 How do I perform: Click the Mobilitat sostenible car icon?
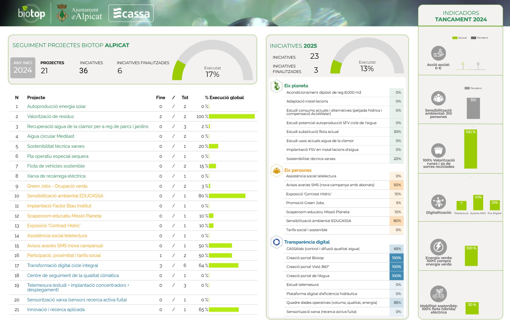438,294
